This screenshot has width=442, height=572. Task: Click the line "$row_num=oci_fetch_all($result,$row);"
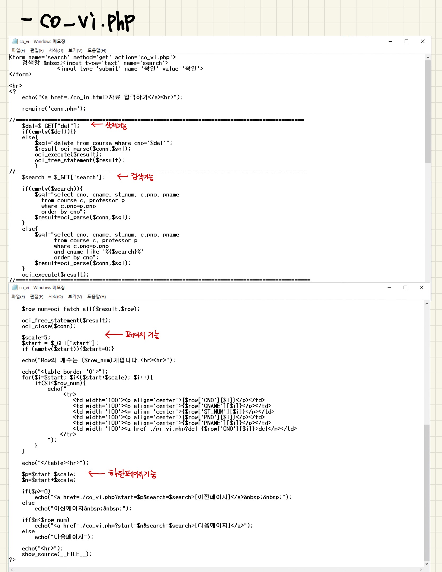[81, 309]
